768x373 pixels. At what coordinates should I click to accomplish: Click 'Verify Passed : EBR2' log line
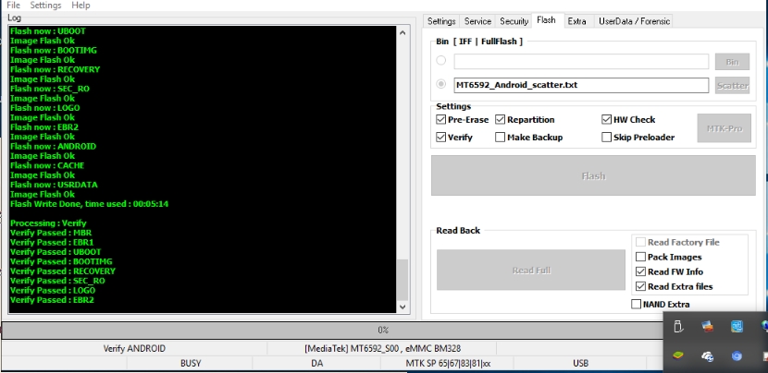52,300
